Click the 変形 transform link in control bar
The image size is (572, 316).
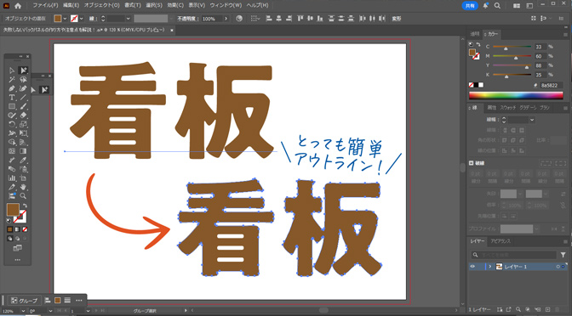pos(397,19)
